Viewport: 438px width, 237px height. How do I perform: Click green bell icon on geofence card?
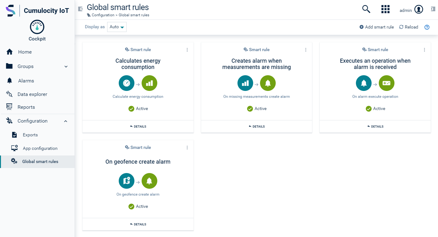[149, 181]
